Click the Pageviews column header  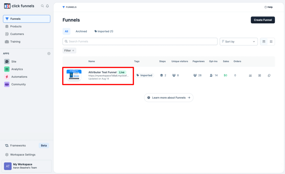pyautogui.click(x=198, y=61)
